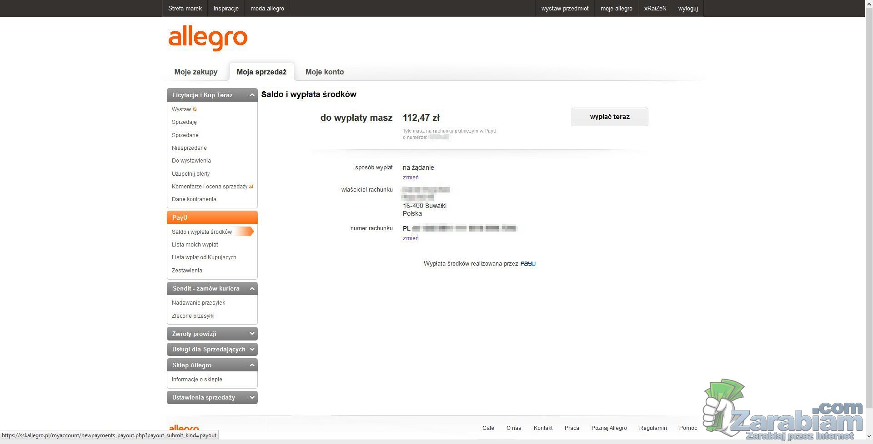The width and height of the screenshot is (873, 444).
Task: Open Komentarze i ocena sprzedaży
Action: tap(210, 187)
